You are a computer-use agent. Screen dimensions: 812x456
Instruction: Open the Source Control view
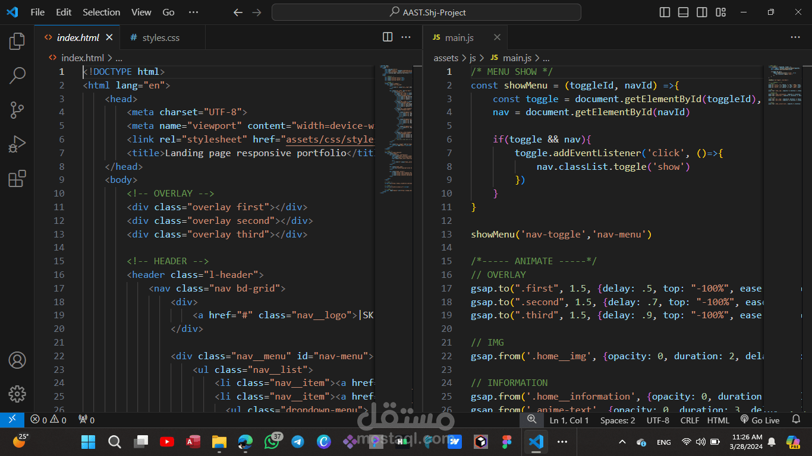(x=17, y=110)
